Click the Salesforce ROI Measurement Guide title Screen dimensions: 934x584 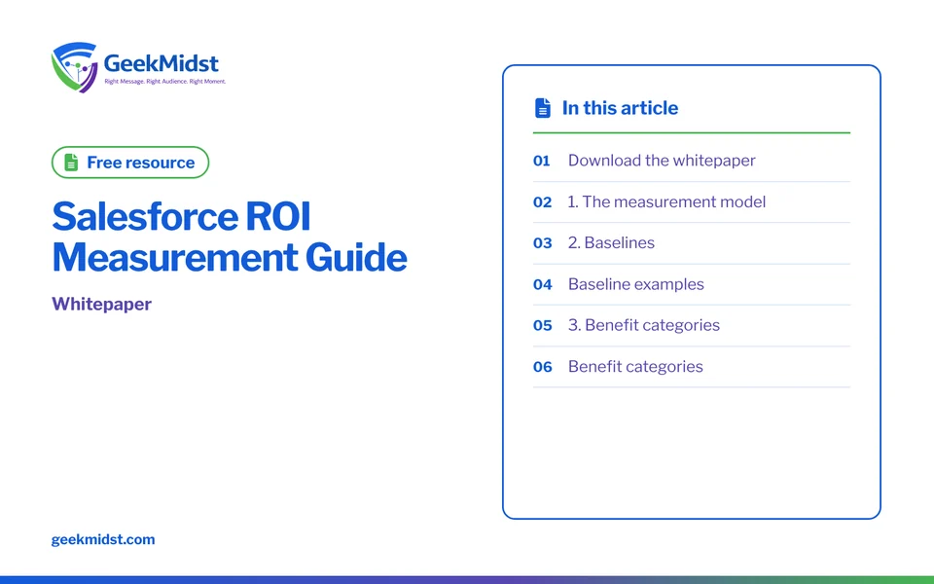click(230, 237)
